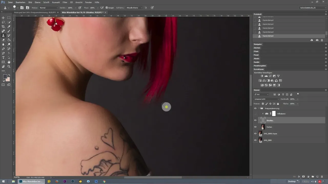Toggle visibility of the Farben layer
Image resolution: width=328 pixels, height=184 pixels.
tap(255, 127)
